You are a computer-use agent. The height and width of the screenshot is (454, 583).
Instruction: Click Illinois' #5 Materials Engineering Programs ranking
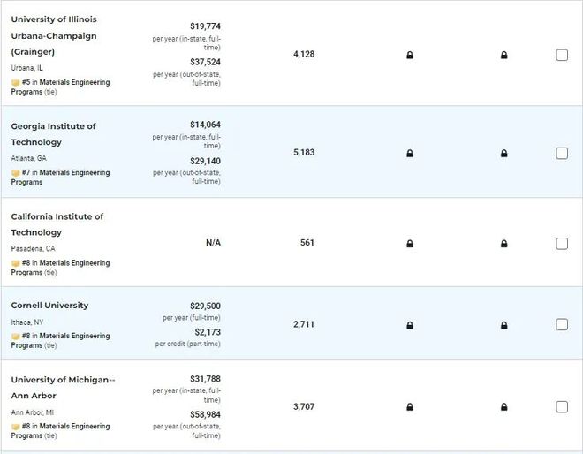tap(65, 83)
